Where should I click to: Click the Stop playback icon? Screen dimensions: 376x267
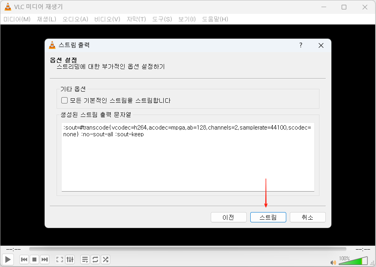[x=34, y=259]
